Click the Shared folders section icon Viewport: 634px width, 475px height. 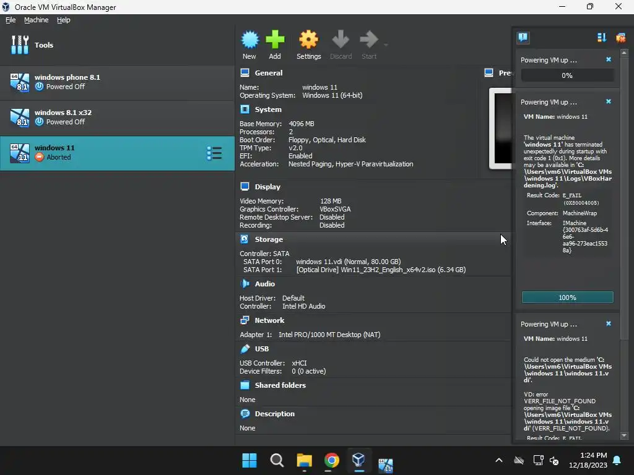(245, 385)
